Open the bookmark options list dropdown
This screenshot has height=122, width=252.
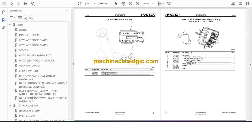[13, 18]
